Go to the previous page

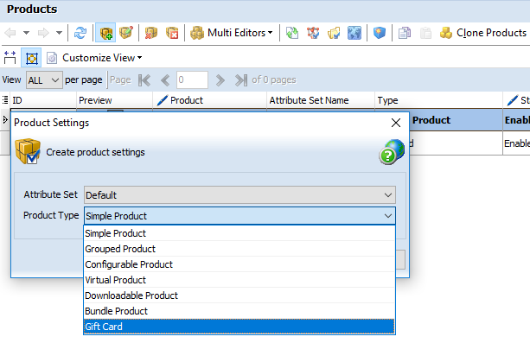coord(165,80)
